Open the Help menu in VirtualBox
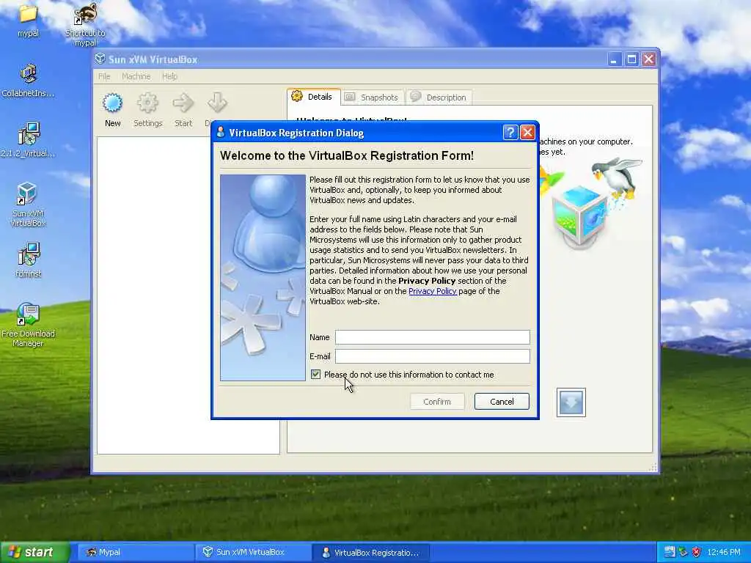Viewport: 751px width, 563px height. coord(169,76)
